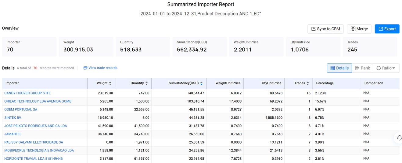Viewport: 402px width, 163px height.
Task: Open JAMARFEL importer
Action: point(13,134)
